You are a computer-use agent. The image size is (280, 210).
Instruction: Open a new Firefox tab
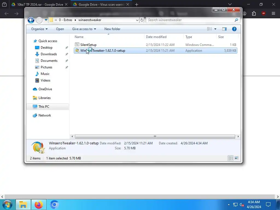pyautogui.click(x=137, y=4)
